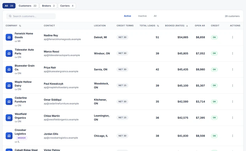This screenshot has width=246, height=151.
Task: Open Maple Hollow Dairy company name
Action: click(23, 84)
